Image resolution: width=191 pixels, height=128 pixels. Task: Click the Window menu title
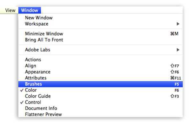[30, 10]
